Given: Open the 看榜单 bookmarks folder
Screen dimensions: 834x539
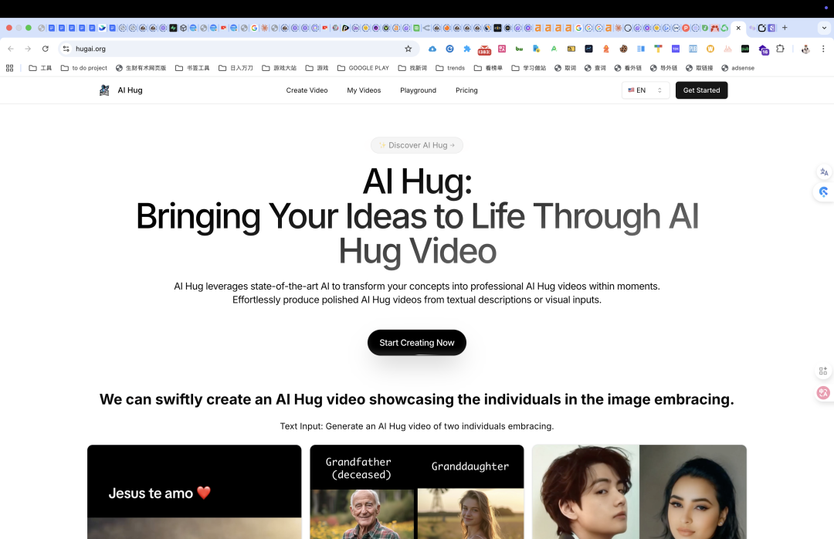Looking at the screenshot, I should tap(488, 68).
